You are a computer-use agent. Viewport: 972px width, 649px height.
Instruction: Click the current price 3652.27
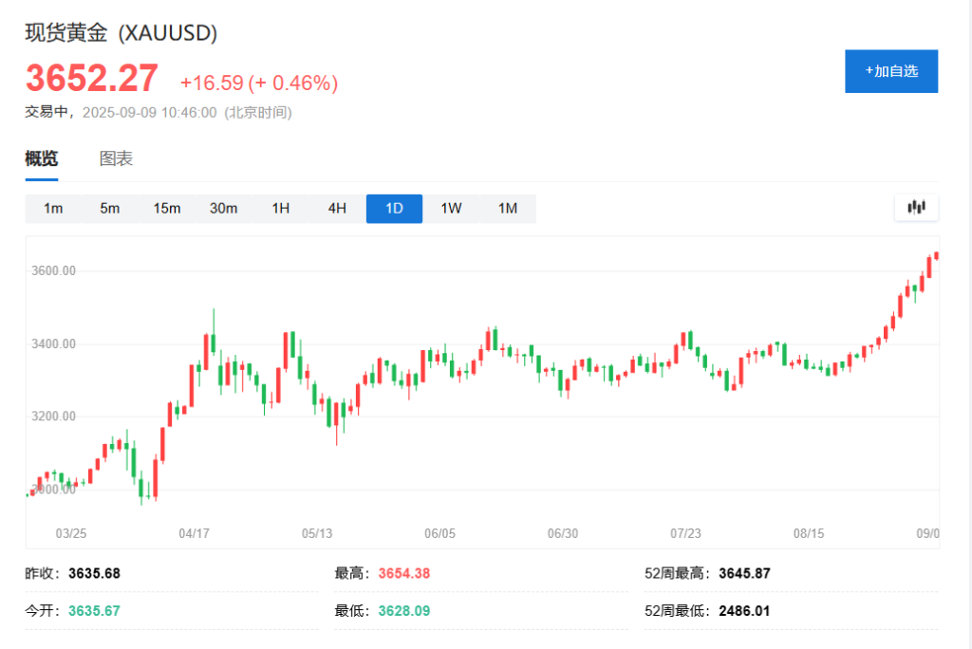pyautogui.click(x=92, y=76)
